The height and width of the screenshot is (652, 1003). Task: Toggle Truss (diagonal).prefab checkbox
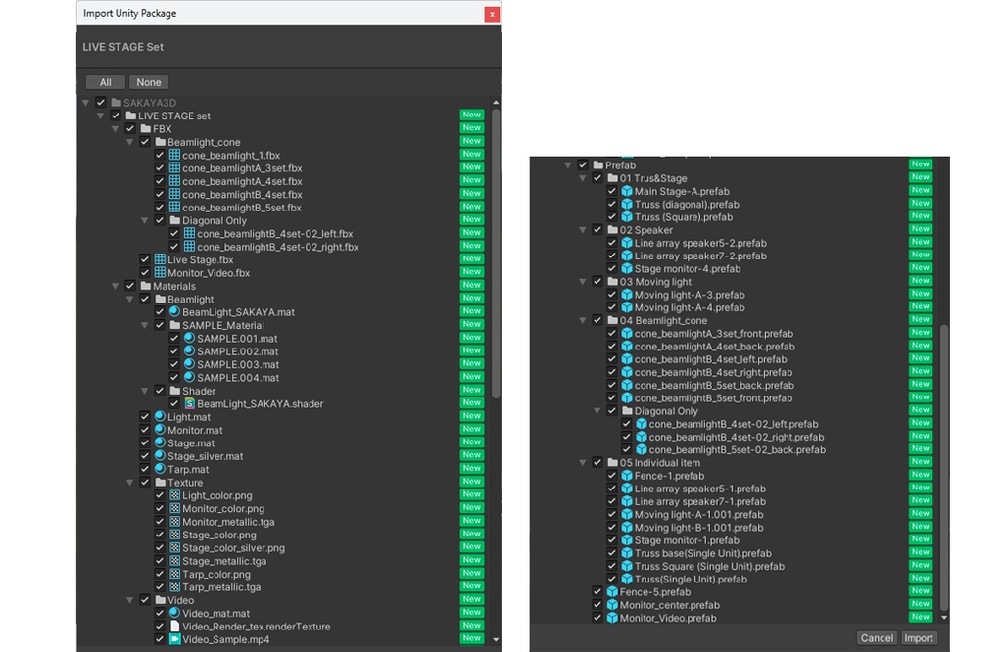(x=611, y=204)
